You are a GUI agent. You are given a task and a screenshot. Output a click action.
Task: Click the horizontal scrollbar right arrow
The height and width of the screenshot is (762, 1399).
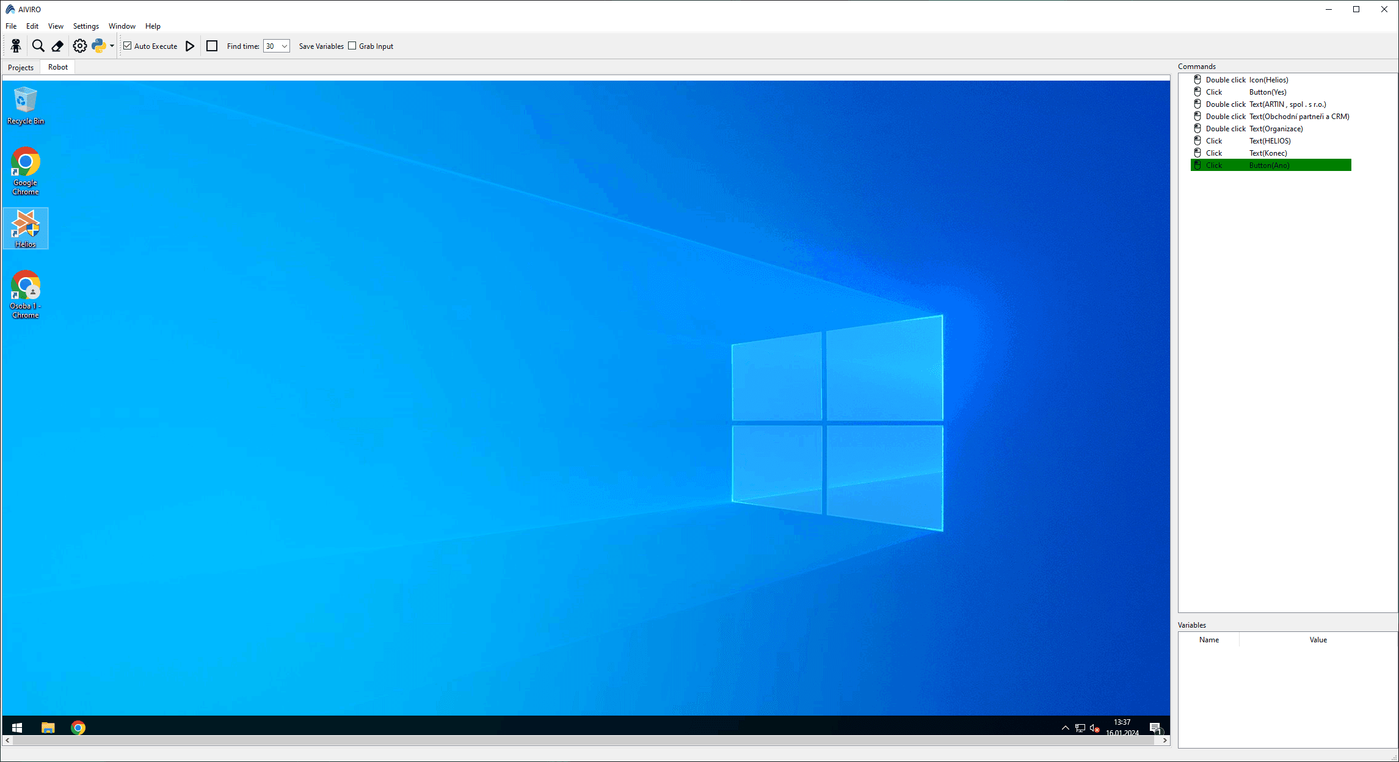[x=1165, y=740]
